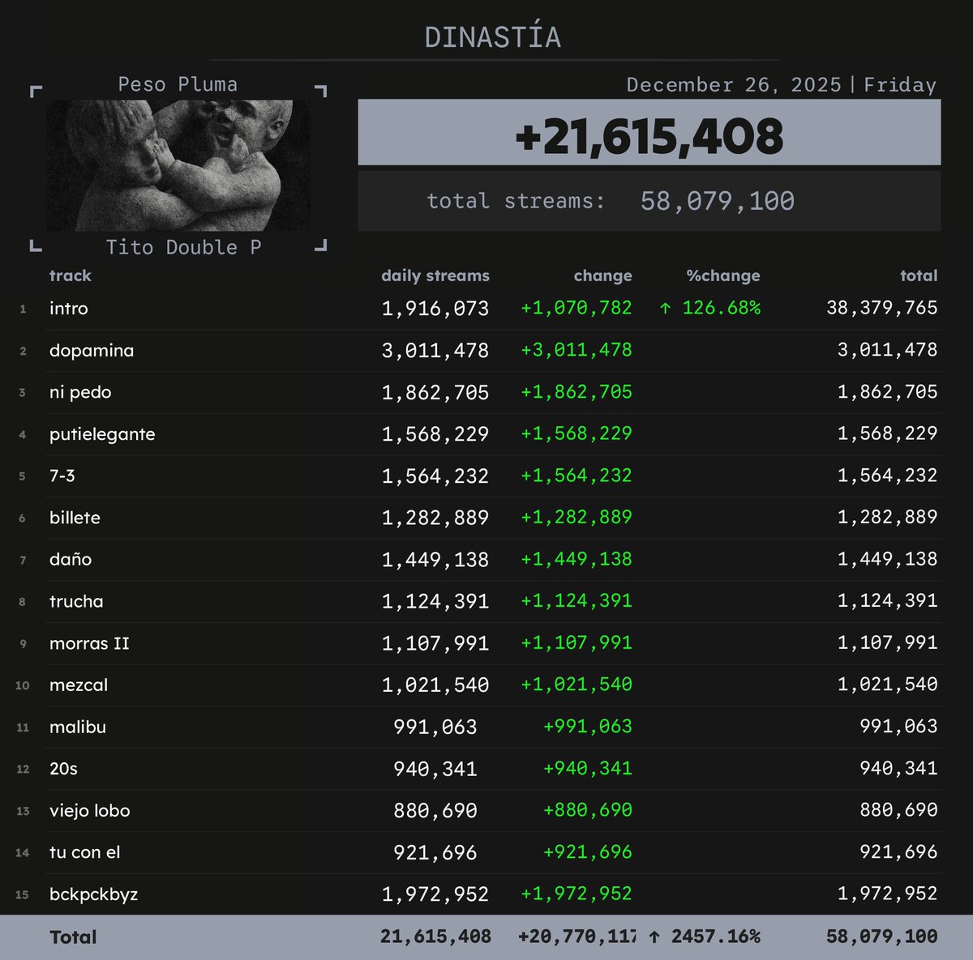973x960 pixels.
Task: Click putielegante's daily streams 1,568,229
Action: [x=435, y=434]
